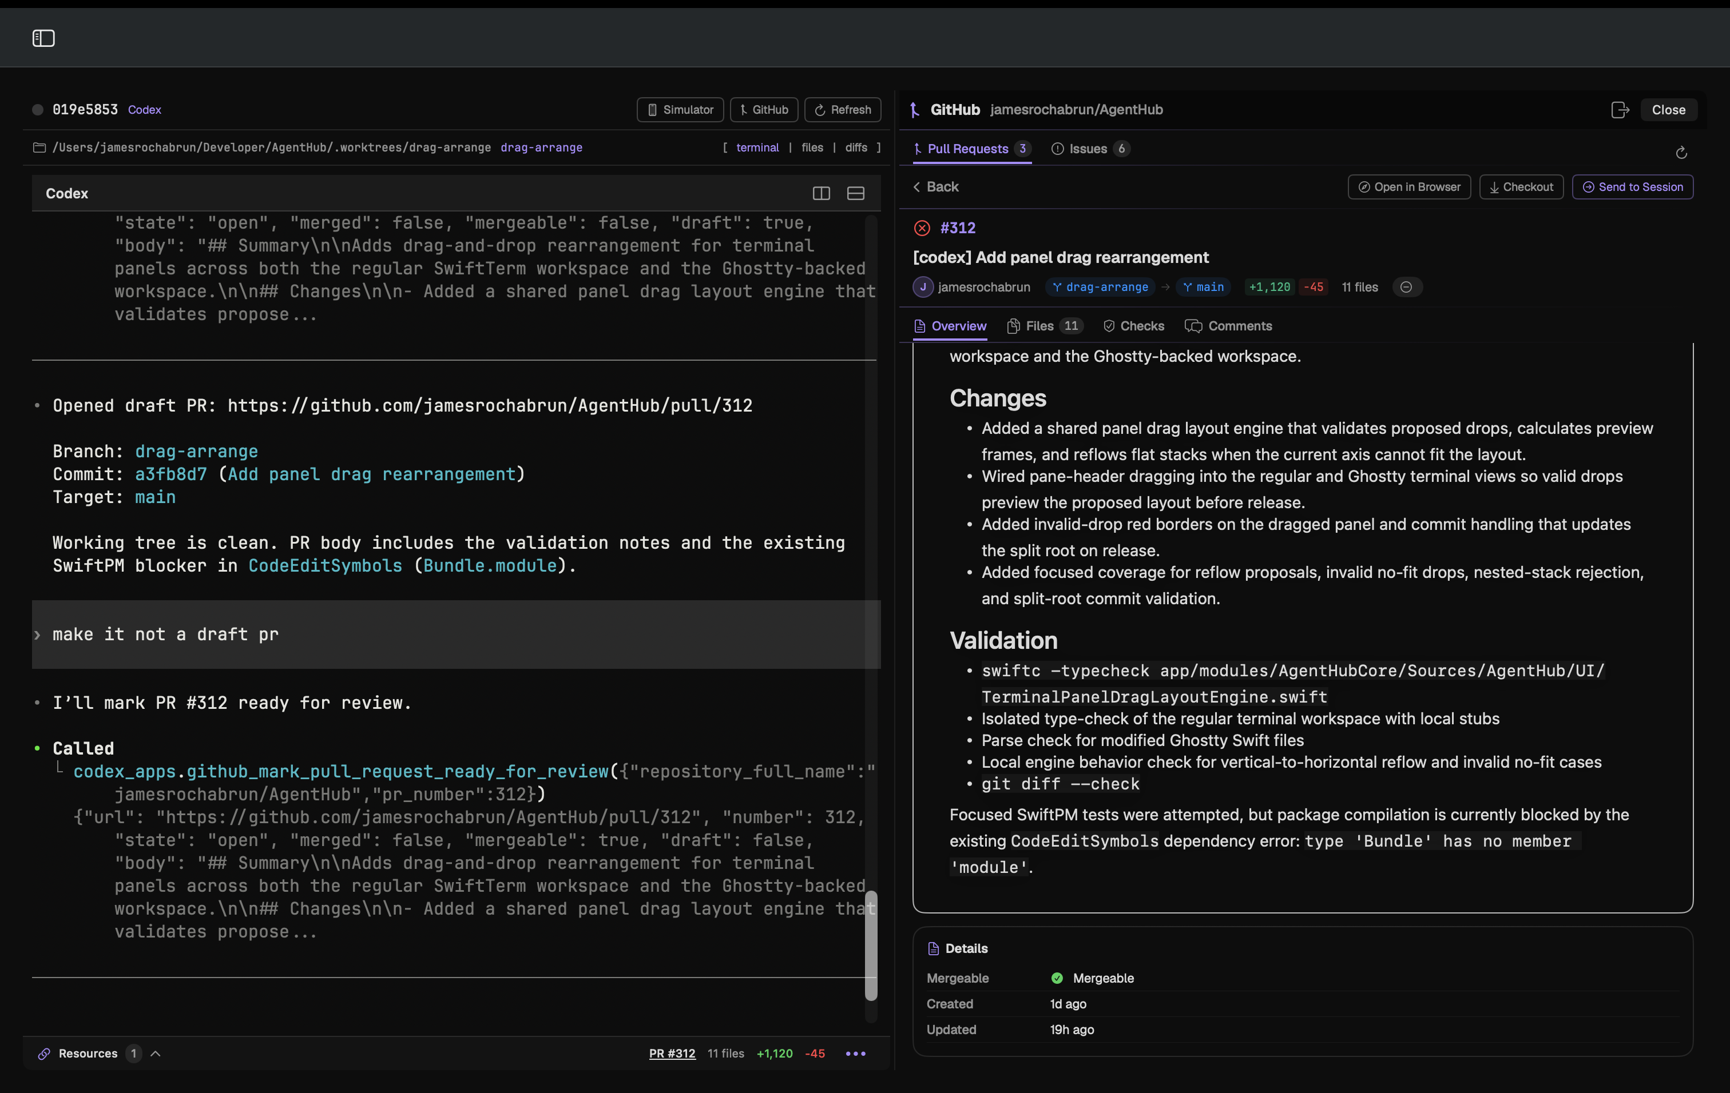Select the Overview tab

point(950,326)
